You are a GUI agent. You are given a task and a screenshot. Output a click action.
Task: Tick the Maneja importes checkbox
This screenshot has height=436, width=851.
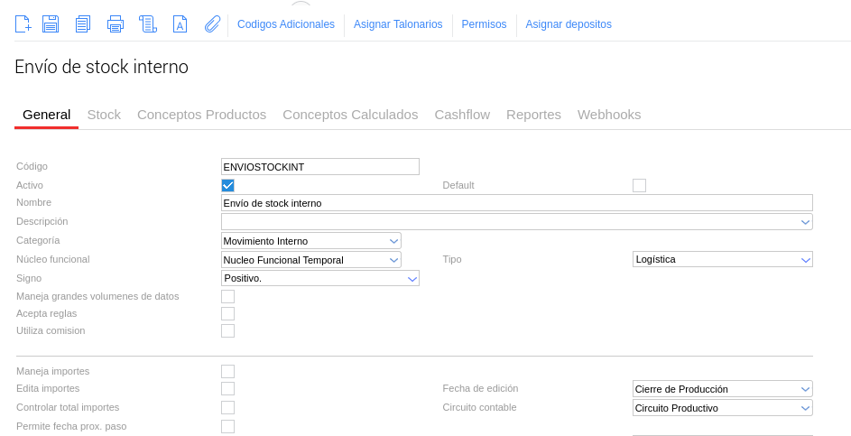tap(227, 371)
